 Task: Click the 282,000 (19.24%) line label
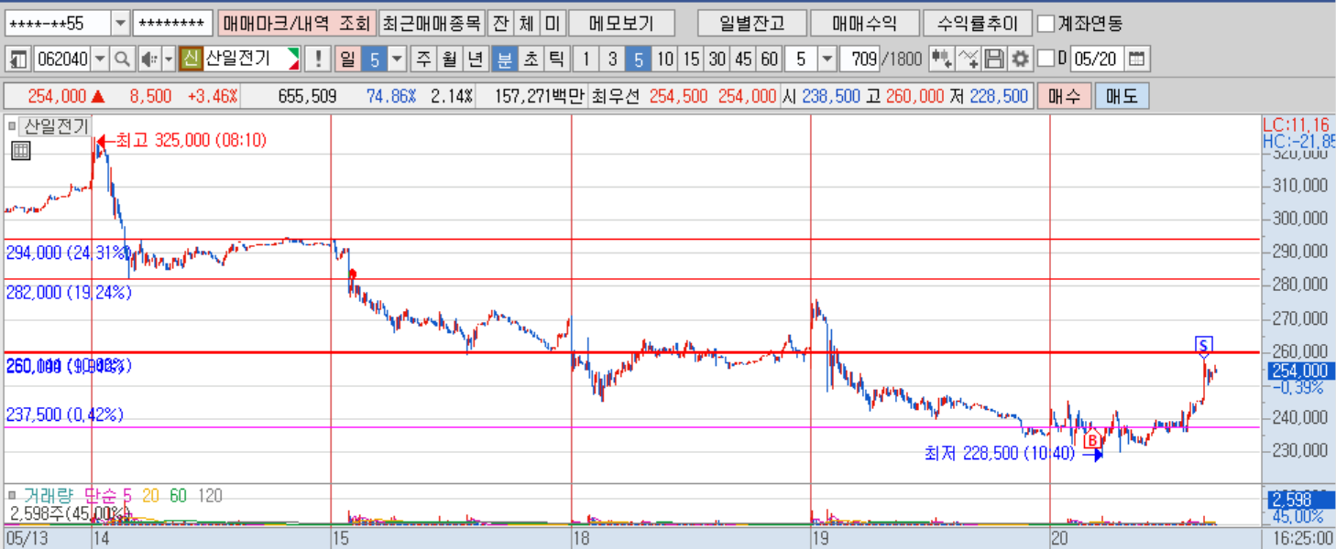[x=70, y=292]
